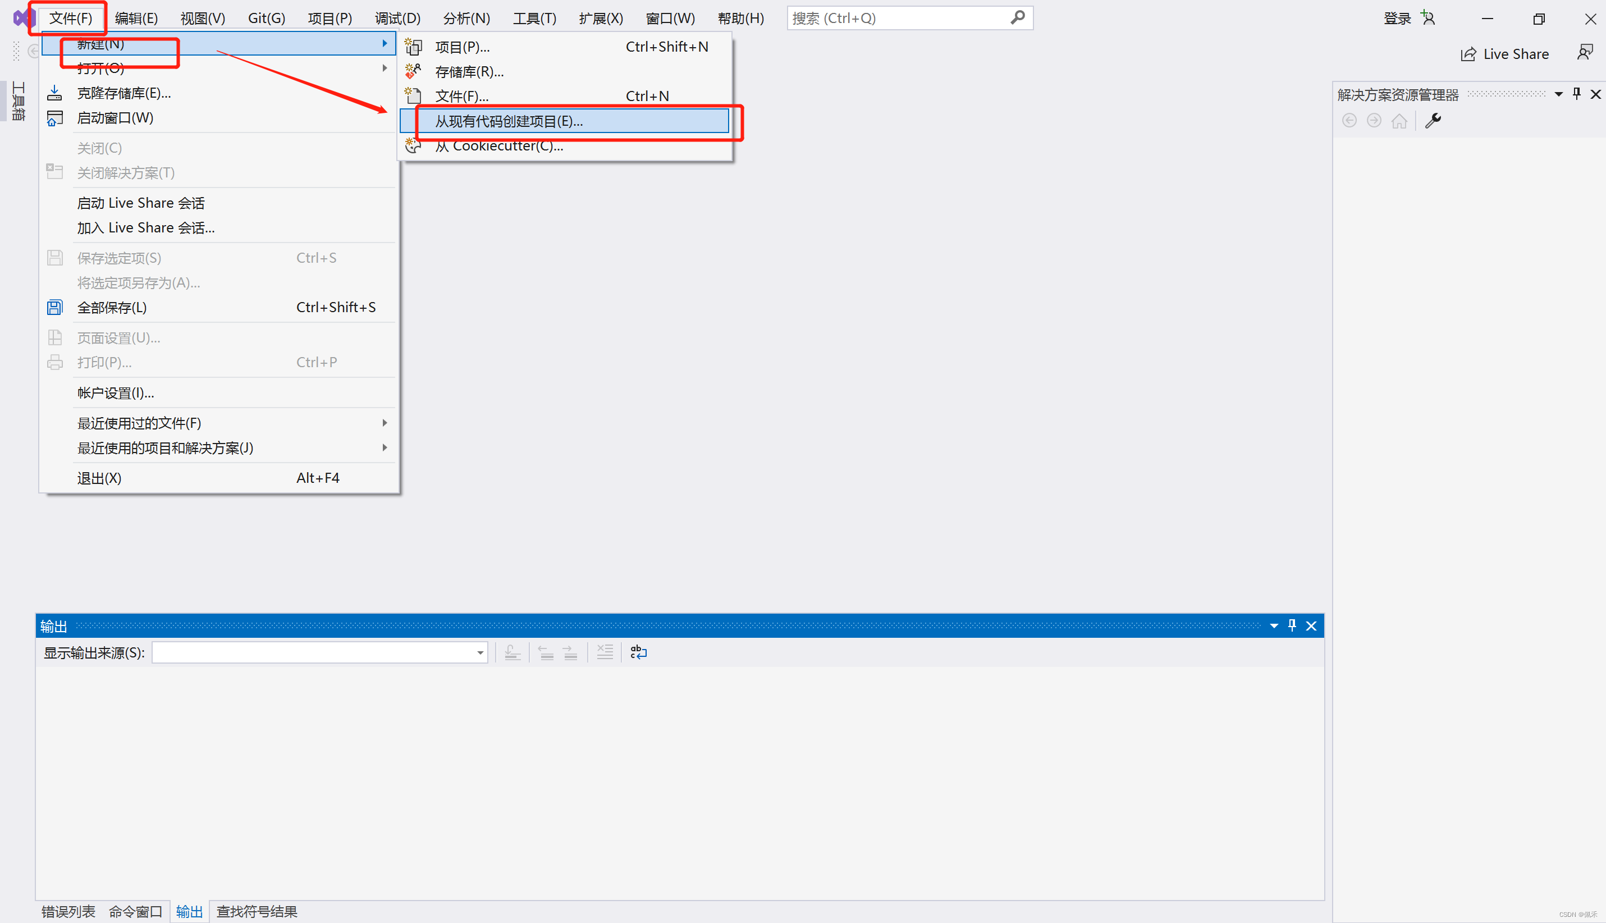
Task: Open 解决方案资源管理器 window options dropdown
Action: pos(1558,94)
